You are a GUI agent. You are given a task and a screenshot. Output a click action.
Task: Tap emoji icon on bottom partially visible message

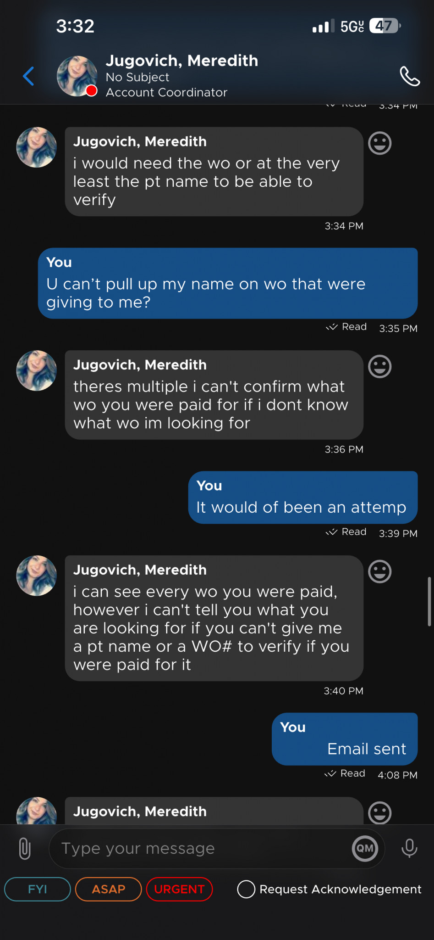pyautogui.click(x=379, y=813)
